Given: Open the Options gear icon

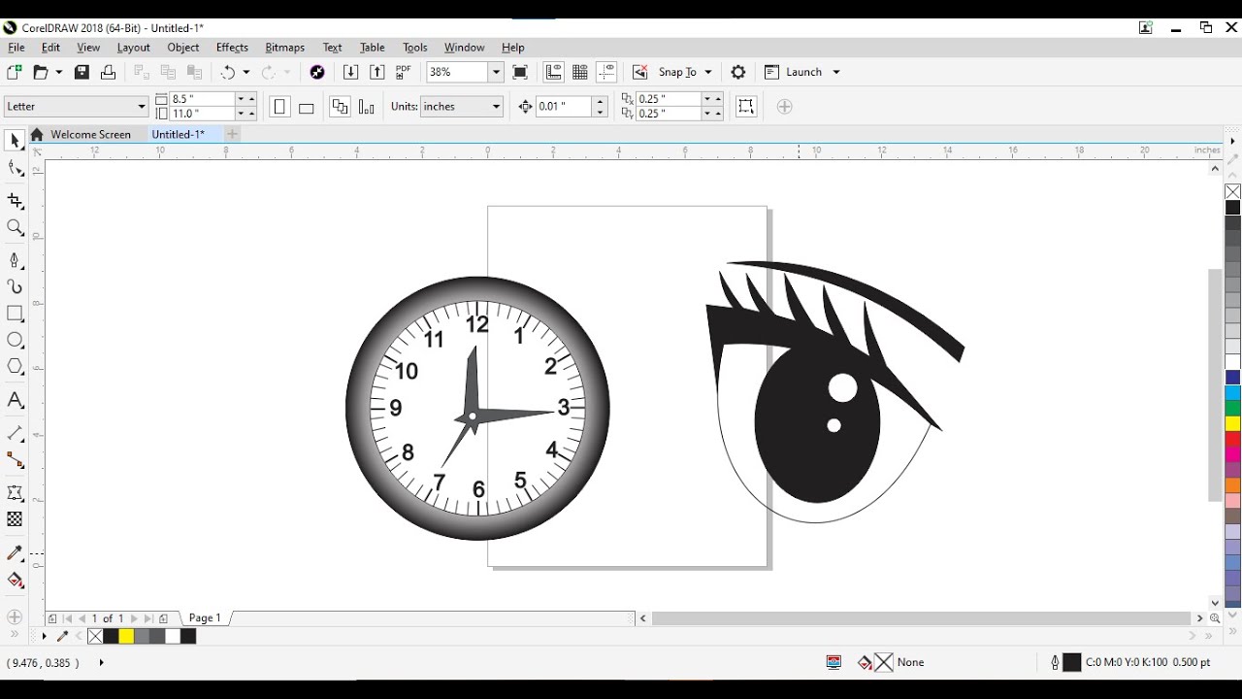Looking at the screenshot, I should pyautogui.click(x=738, y=72).
